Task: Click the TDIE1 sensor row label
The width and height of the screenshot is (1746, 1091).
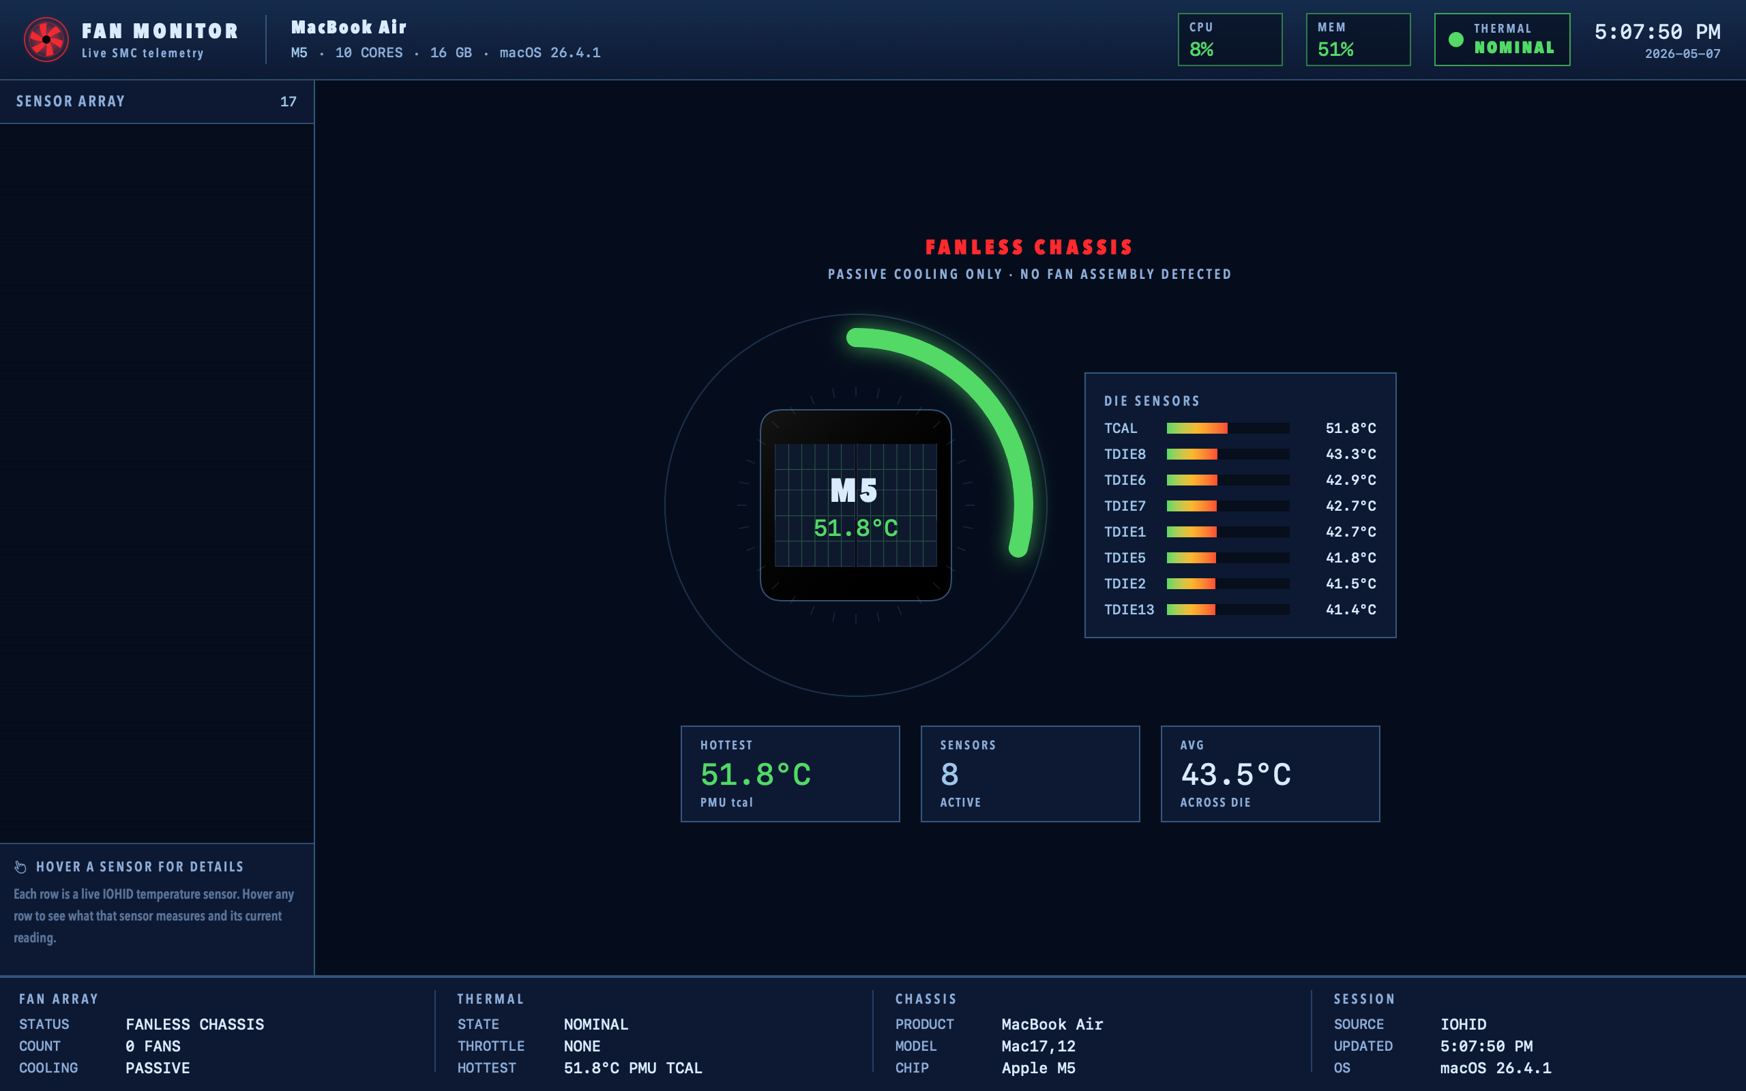Action: [1125, 532]
